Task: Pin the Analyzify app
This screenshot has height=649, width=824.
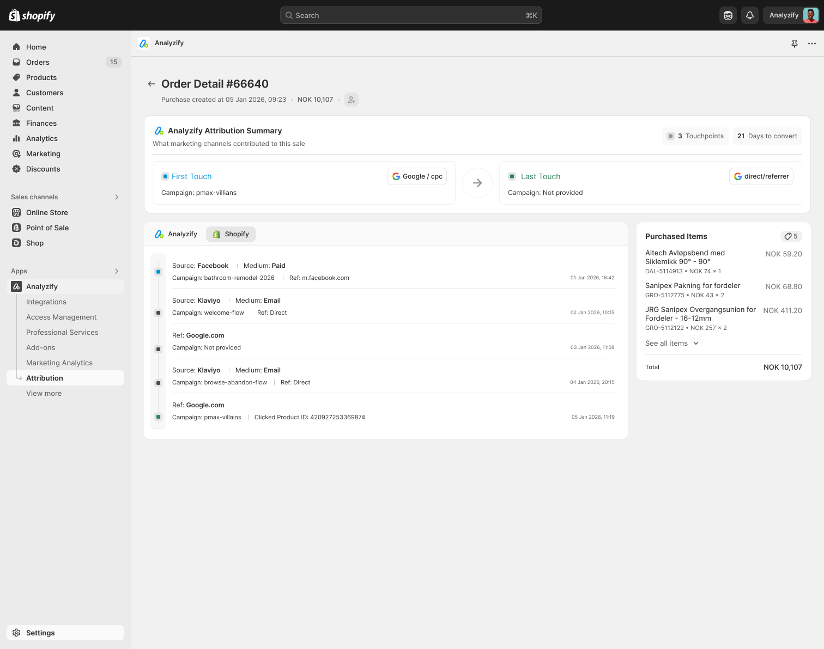Action: pos(795,44)
